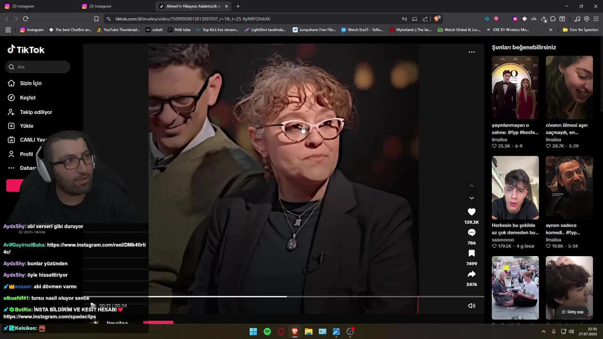
Task: Click the Giriş yap button
Action: 572,312
